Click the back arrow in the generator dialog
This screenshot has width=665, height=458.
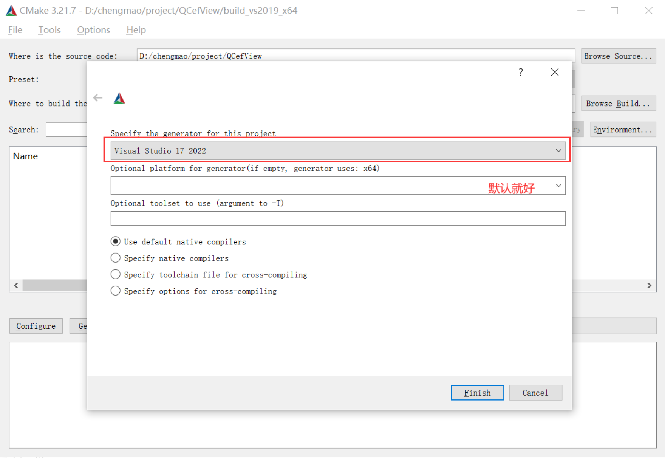click(x=98, y=98)
